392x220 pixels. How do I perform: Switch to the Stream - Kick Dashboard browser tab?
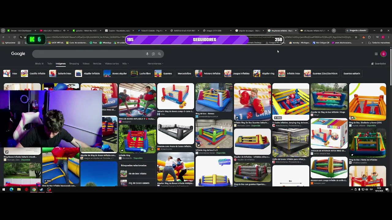(21, 31)
